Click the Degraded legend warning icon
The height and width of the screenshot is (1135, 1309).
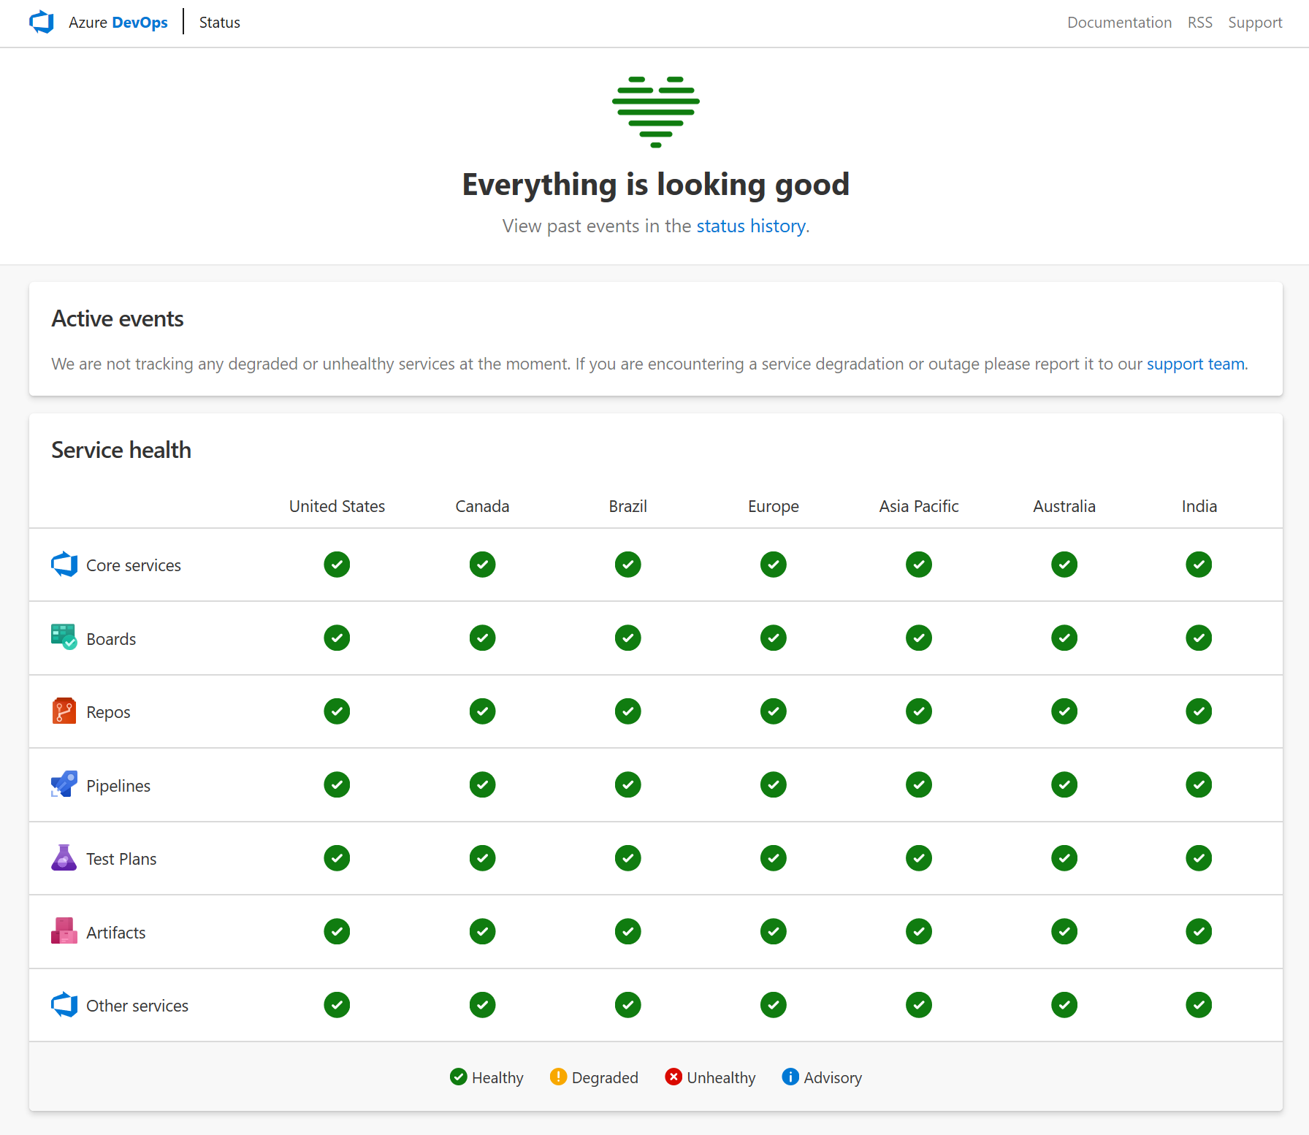[559, 1077]
